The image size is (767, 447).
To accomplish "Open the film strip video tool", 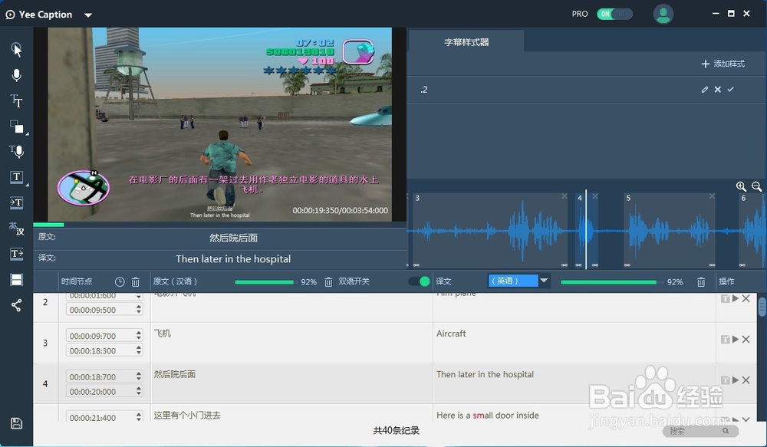I will tap(17, 279).
